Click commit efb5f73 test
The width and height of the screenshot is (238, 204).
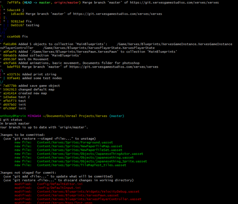[14, 101]
